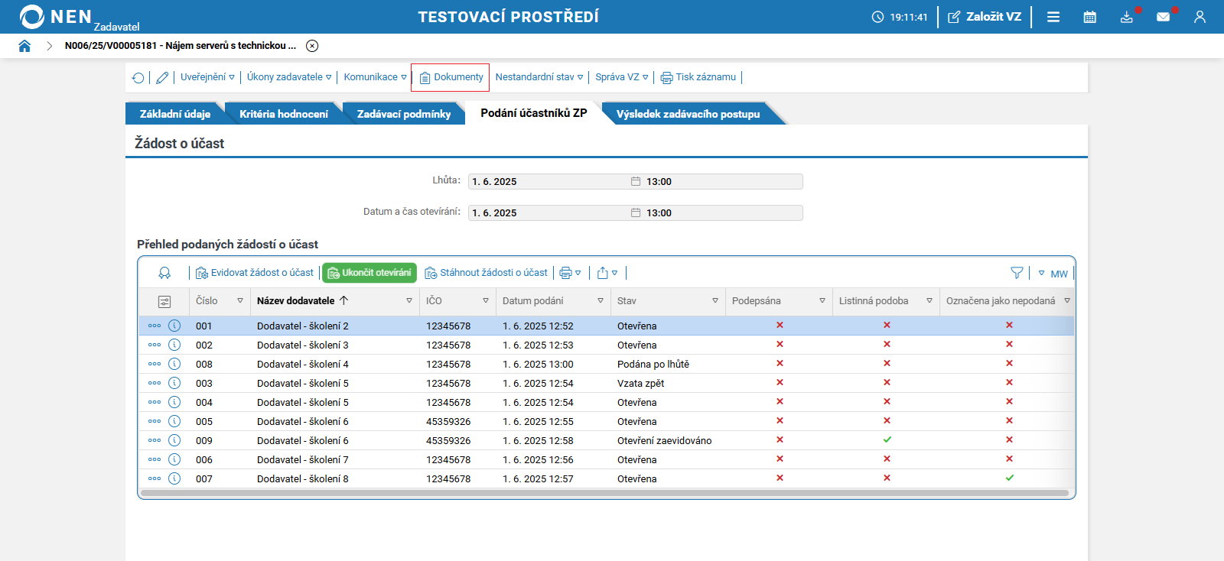Select row Dodavatel - školení 4
This screenshot has width=1224, height=561.
click(606, 364)
